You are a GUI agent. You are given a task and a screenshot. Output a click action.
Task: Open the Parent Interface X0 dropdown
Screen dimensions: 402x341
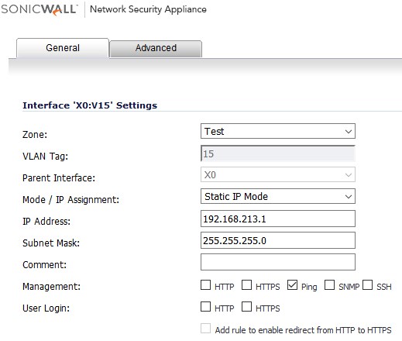point(278,174)
